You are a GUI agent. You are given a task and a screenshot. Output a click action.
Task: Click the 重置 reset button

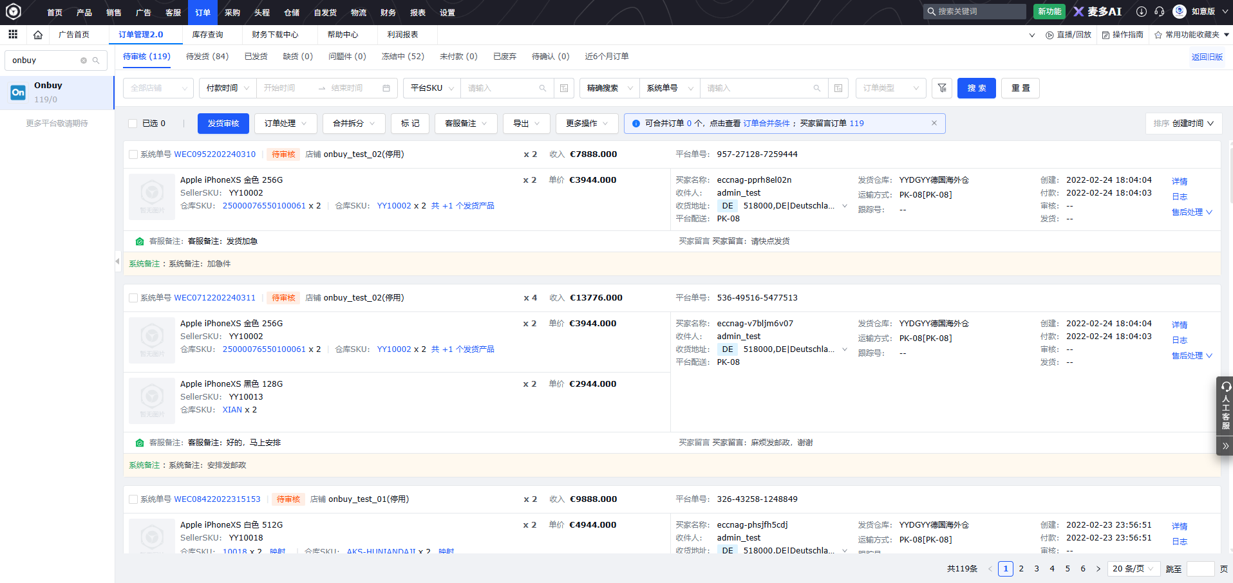coord(1021,88)
